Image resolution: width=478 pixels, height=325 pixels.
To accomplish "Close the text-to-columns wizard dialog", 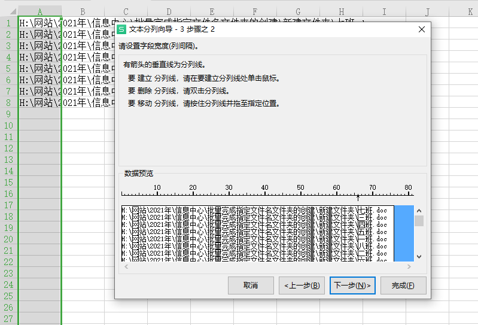I will tap(421, 29).
